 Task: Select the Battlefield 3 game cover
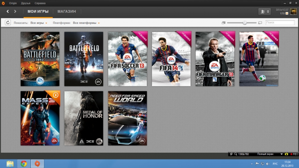(x=84, y=59)
